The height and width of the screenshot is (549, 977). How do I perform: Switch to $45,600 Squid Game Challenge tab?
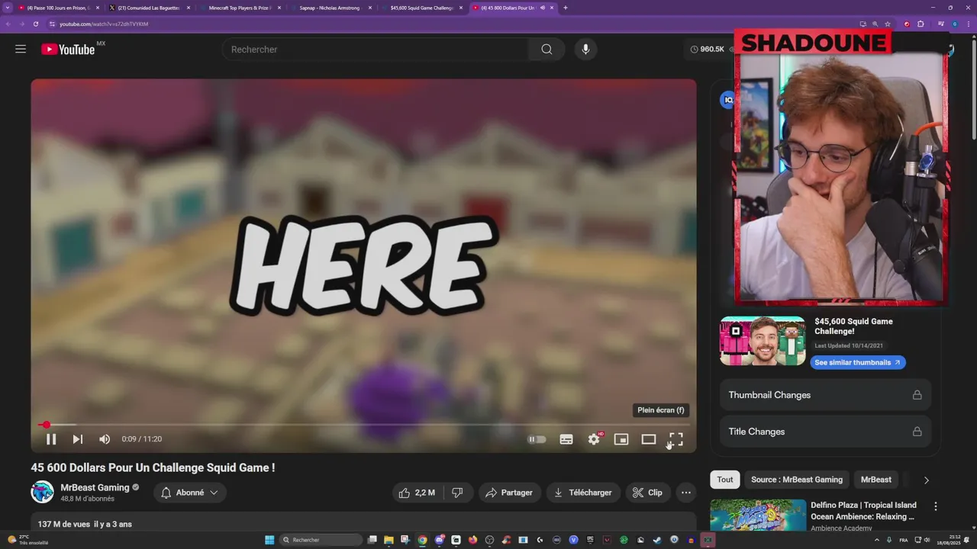421,8
